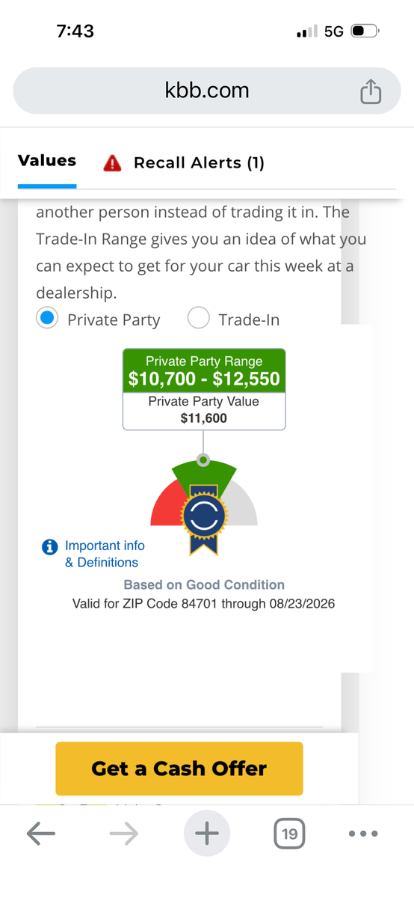414x898 pixels.
Task: Go back with the browser back arrow
Action: [40, 833]
